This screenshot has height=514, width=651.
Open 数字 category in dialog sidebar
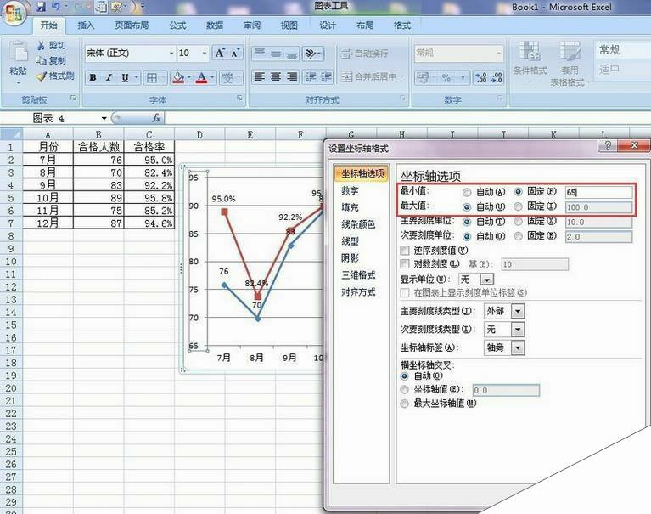pos(350,190)
